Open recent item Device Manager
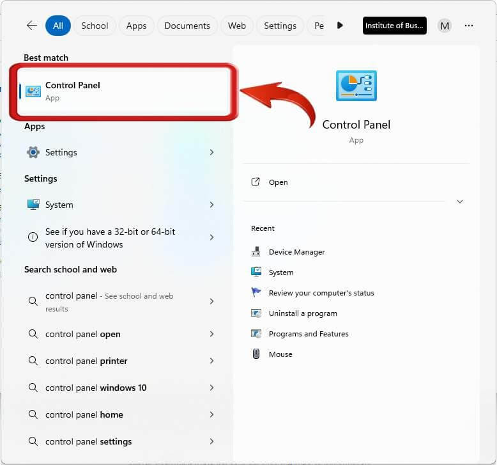 tap(296, 252)
